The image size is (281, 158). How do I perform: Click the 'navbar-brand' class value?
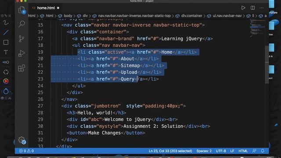click(x=115, y=39)
